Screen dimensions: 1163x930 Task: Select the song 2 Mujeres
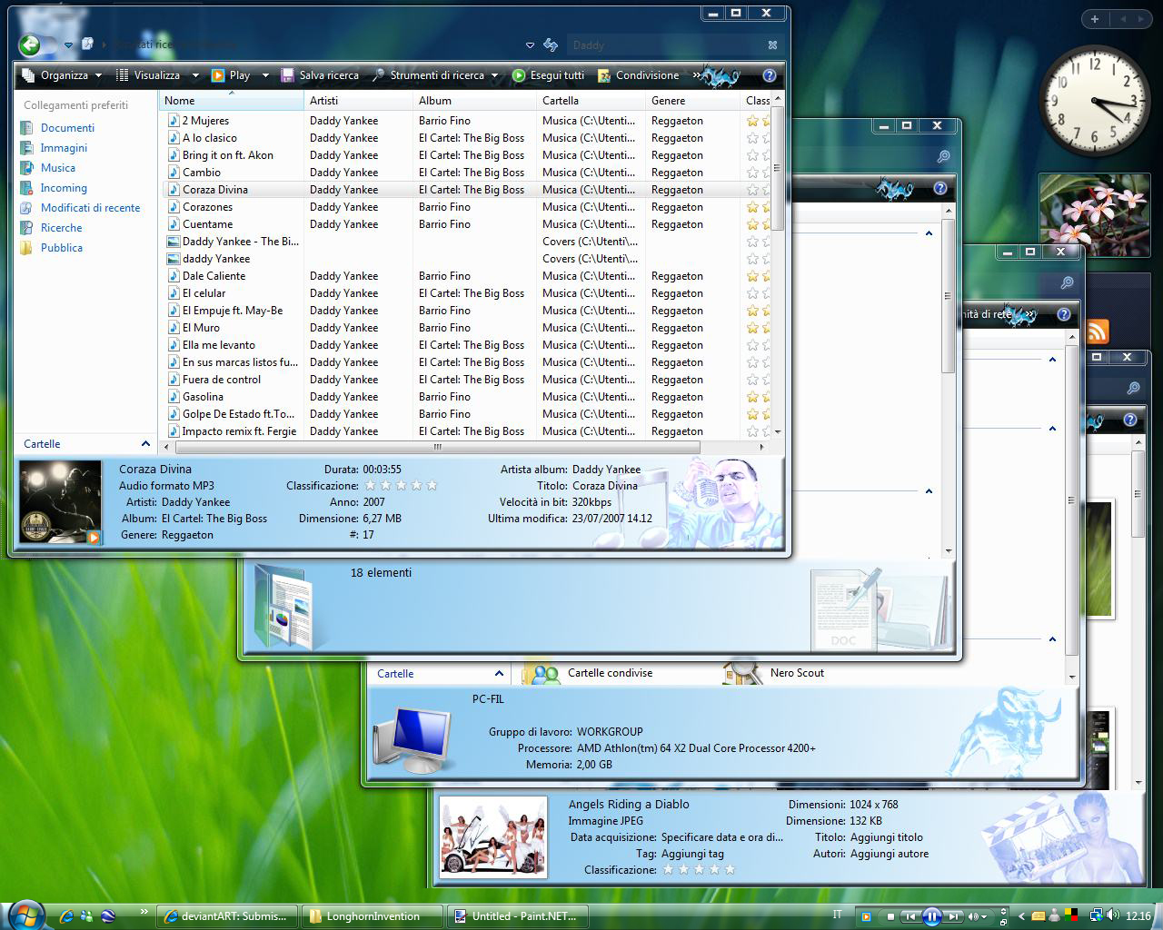pyautogui.click(x=205, y=121)
